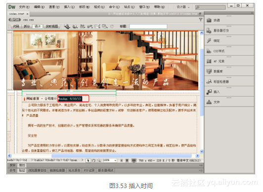The image size is (263, 192).
Task: Switch to the 验证 (Validation) tab
Action: pyautogui.click(x=22, y=171)
